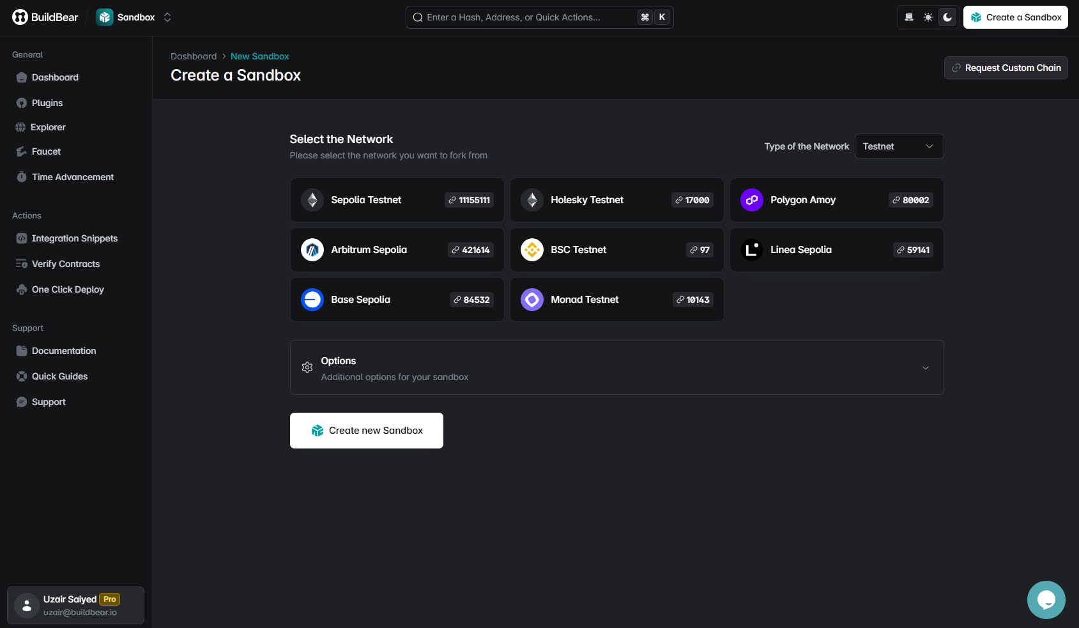Open the chat support widget

click(x=1046, y=599)
